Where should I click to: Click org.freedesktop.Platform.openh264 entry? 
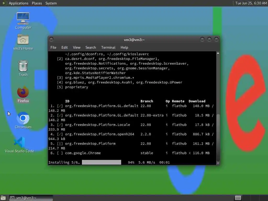[100, 134]
